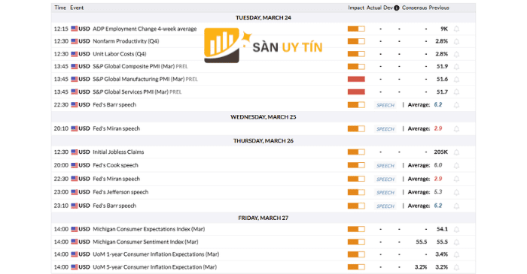This screenshot has height=274, width=527.
Task: Click the 9K previous value for ADP
Action: (444, 29)
